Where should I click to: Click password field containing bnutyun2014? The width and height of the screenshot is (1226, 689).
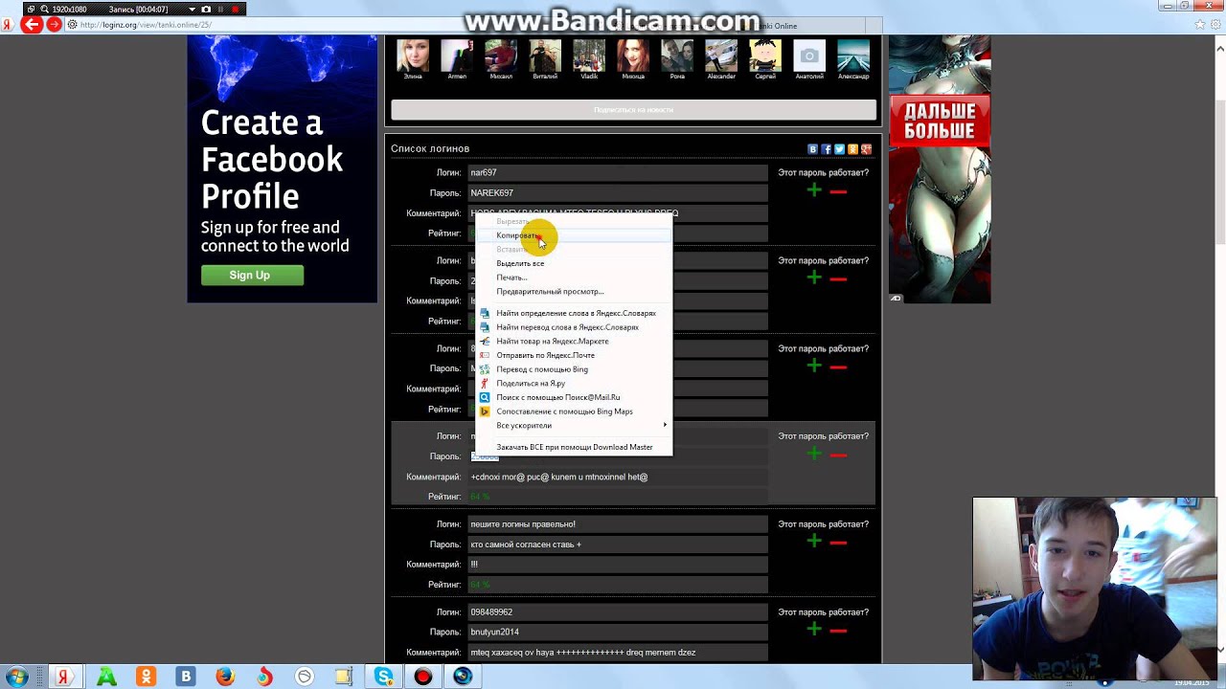point(618,633)
